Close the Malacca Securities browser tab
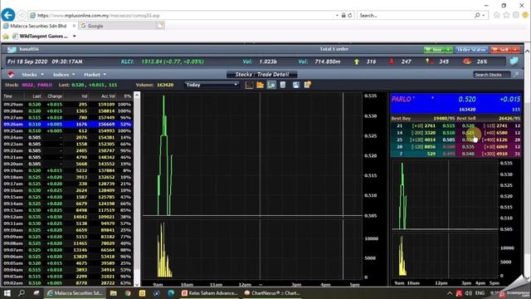 (74, 26)
